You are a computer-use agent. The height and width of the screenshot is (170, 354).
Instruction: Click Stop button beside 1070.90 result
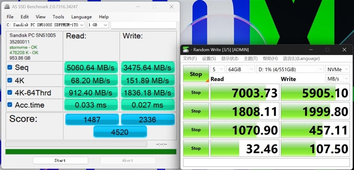196,130
